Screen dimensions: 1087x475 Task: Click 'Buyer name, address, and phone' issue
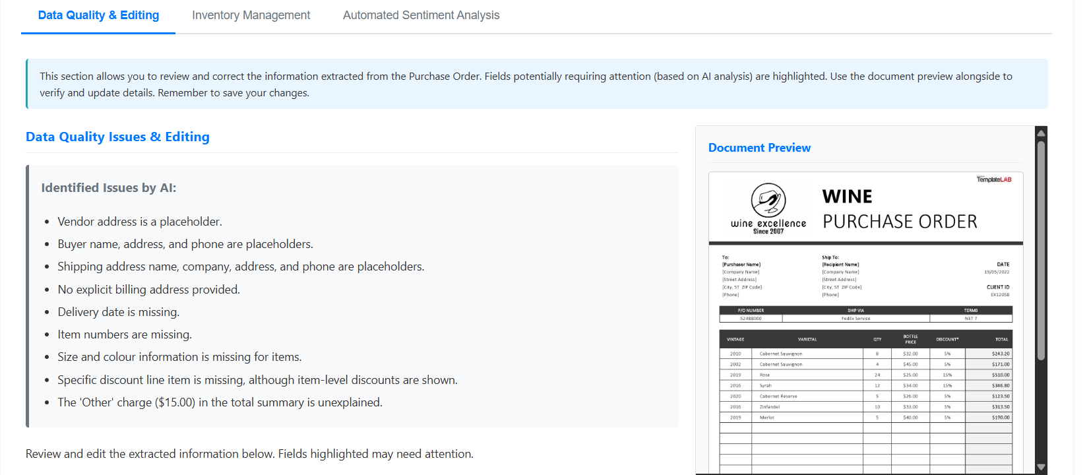185,244
